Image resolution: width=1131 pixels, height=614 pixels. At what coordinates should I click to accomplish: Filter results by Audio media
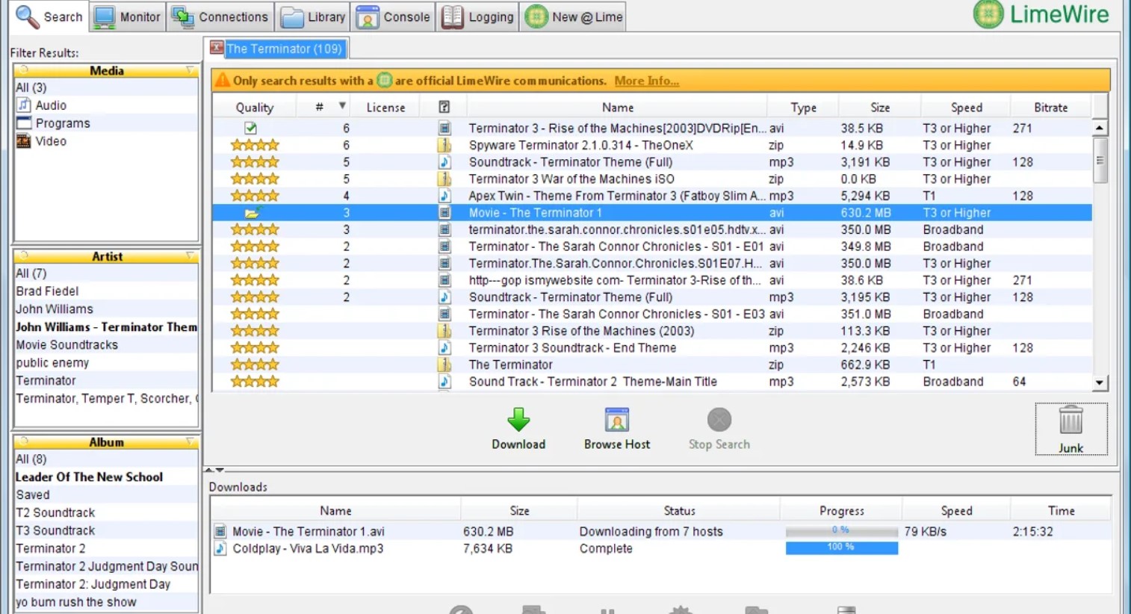click(107, 105)
